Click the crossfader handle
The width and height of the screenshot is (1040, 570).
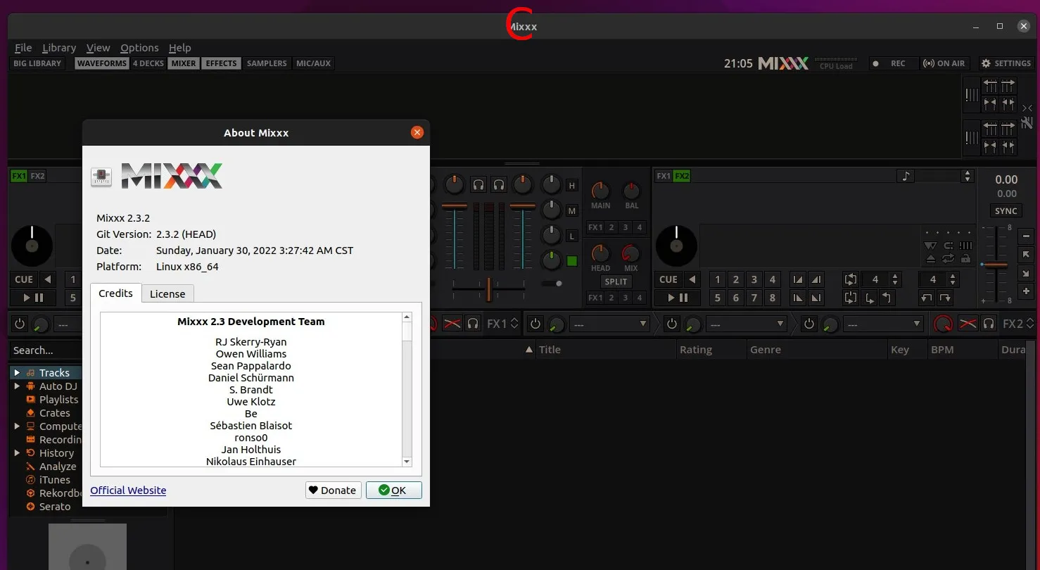pyautogui.click(x=488, y=289)
